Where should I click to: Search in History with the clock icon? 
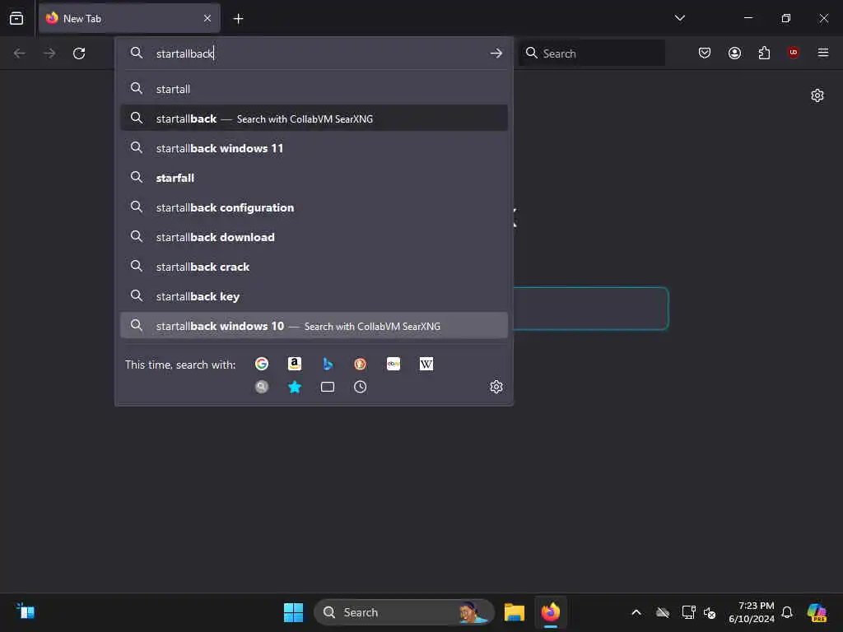coord(361,387)
